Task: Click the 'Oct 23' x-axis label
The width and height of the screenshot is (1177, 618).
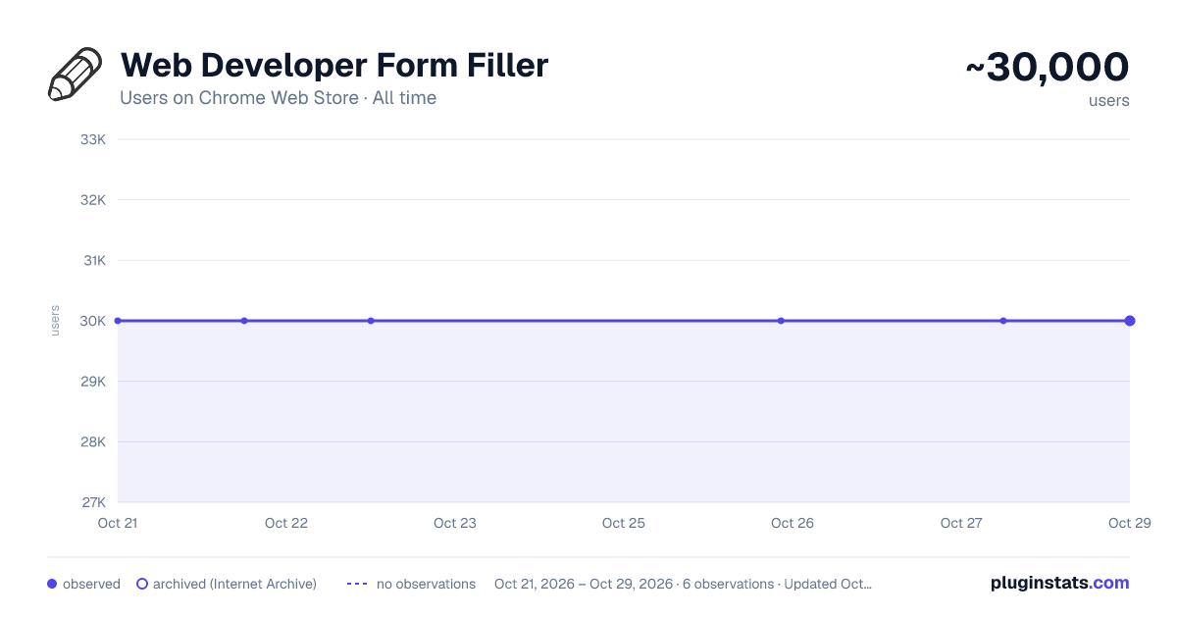Action: tap(455, 523)
